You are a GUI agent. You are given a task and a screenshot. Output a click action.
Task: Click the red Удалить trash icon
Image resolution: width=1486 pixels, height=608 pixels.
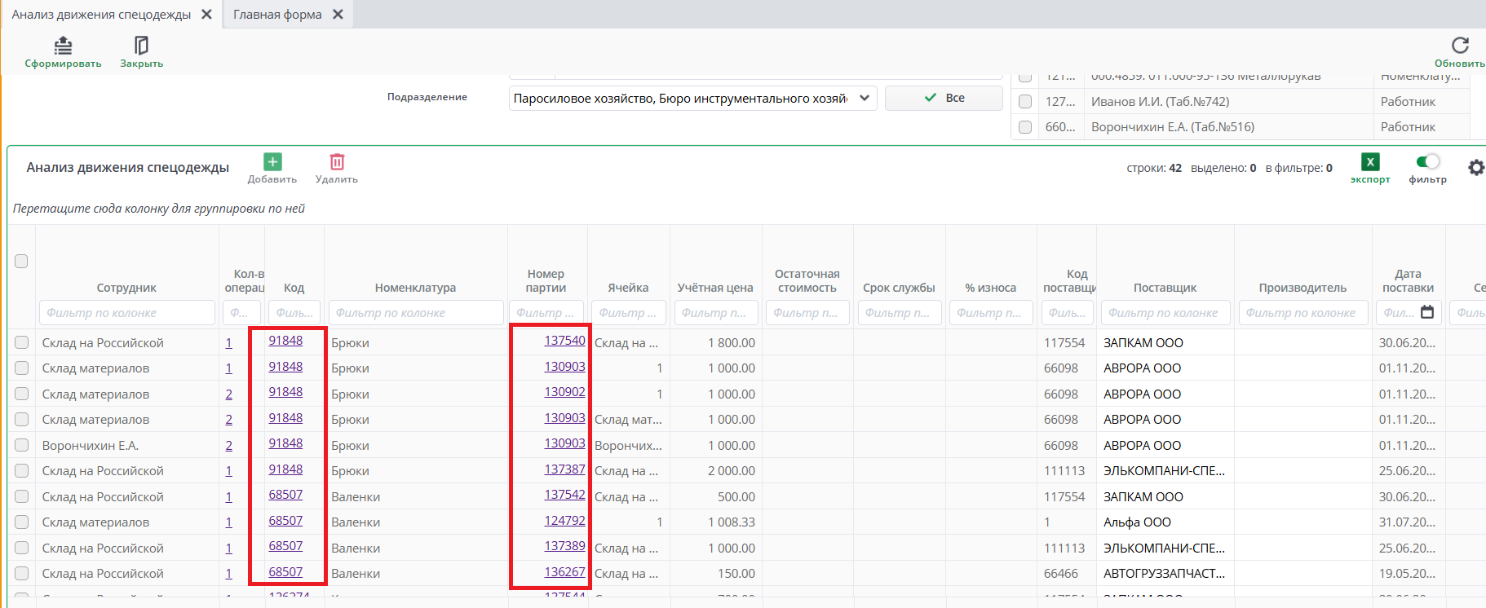(337, 162)
